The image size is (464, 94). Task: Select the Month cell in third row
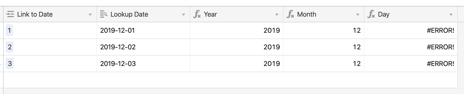point(324,64)
